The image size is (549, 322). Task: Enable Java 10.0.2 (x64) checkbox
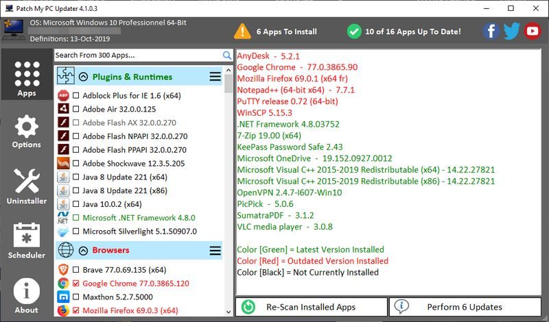pyautogui.click(x=76, y=204)
